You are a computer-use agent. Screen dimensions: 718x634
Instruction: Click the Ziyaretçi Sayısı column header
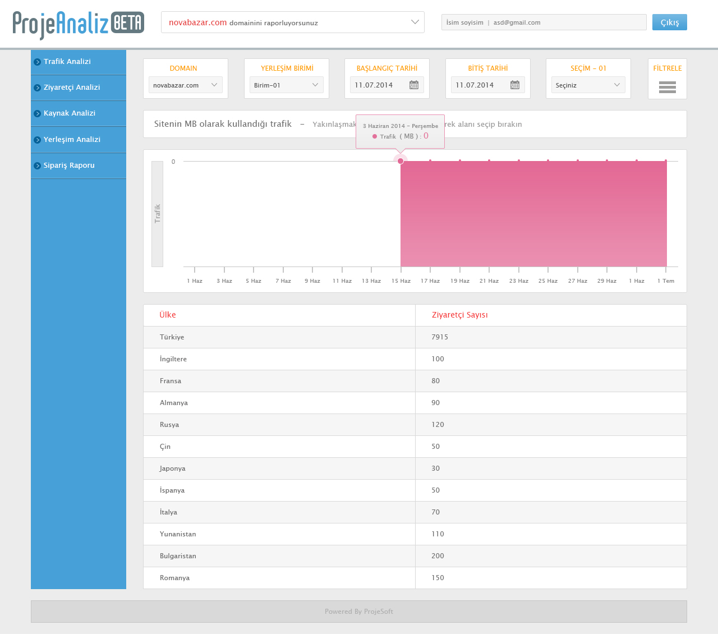coord(459,315)
